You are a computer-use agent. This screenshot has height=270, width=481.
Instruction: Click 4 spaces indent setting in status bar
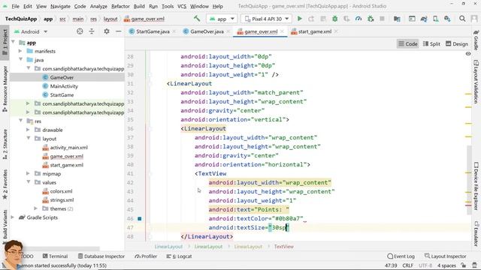tap(446, 265)
